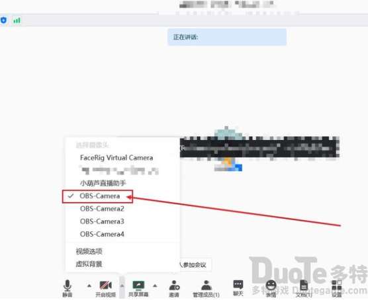Open the settings grid icon
The image size is (368, 300).
pyautogui.click(x=336, y=285)
